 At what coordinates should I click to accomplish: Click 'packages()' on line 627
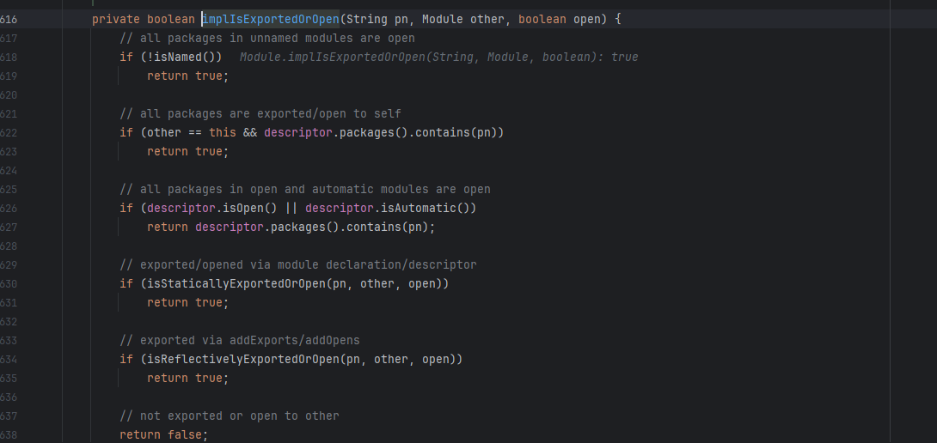click(x=305, y=228)
